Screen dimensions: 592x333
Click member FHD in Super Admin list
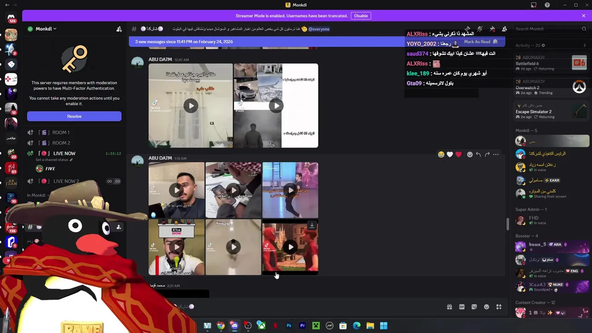point(551,220)
